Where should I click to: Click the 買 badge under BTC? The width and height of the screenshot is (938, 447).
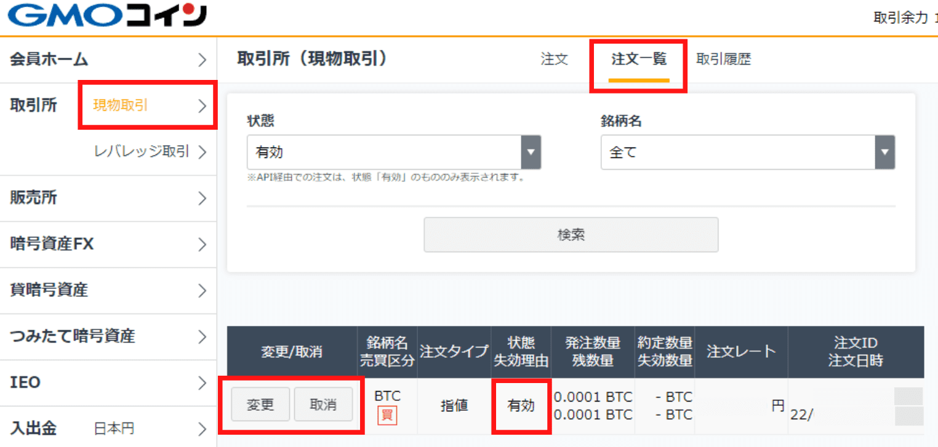(387, 415)
